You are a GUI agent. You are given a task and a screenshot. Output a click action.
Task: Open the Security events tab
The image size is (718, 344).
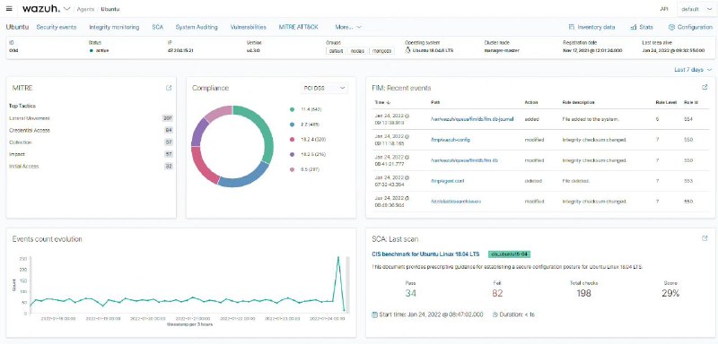click(x=57, y=28)
